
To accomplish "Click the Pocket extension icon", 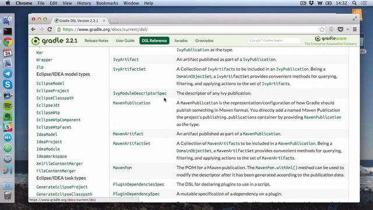I will click(340, 29).
